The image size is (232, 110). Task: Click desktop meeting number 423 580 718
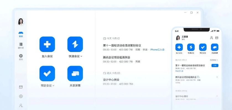126,50
